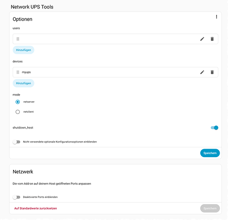Image resolution: width=228 pixels, height=220 pixels.
Task: Edit the myups device entry
Action: tap(202, 72)
